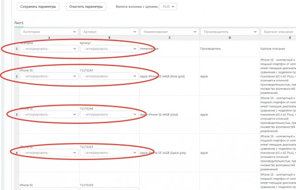Expand row 1 column A игнорировать dropdown
The height and width of the screenshot is (190, 296).
coord(49,49)
